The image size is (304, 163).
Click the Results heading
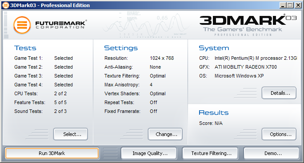click(x=214, y=113)
